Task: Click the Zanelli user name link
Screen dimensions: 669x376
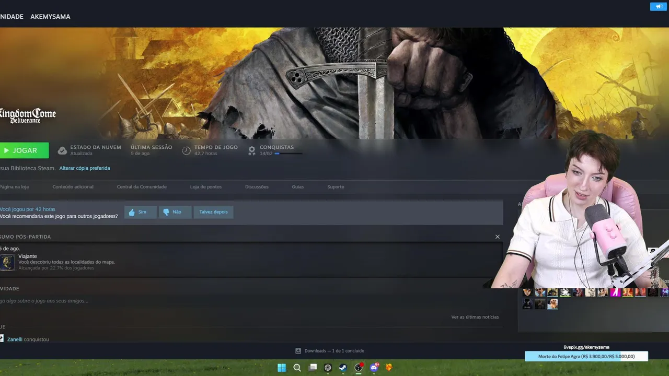Action: (x=15, y=339)
